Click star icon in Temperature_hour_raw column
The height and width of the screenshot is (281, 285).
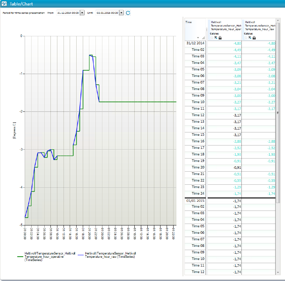pyautogui.click(x=246, y=37)
